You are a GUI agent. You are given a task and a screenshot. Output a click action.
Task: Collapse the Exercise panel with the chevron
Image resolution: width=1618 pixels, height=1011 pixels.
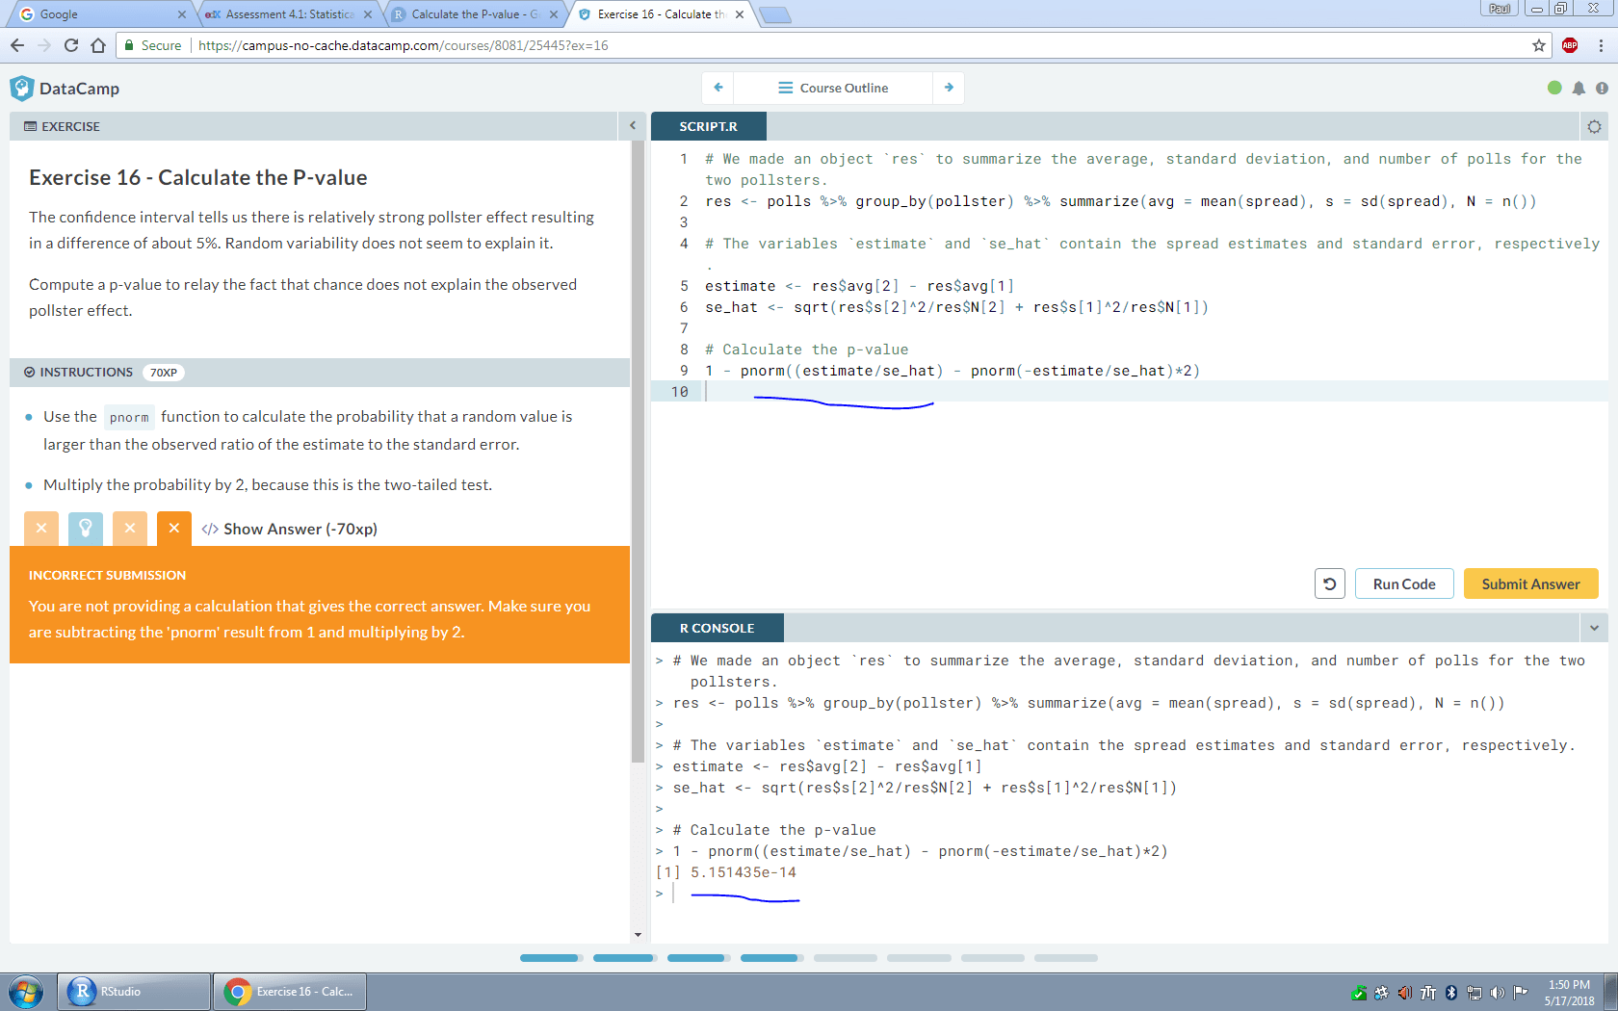pyautogui.click(x=633, y=126)
